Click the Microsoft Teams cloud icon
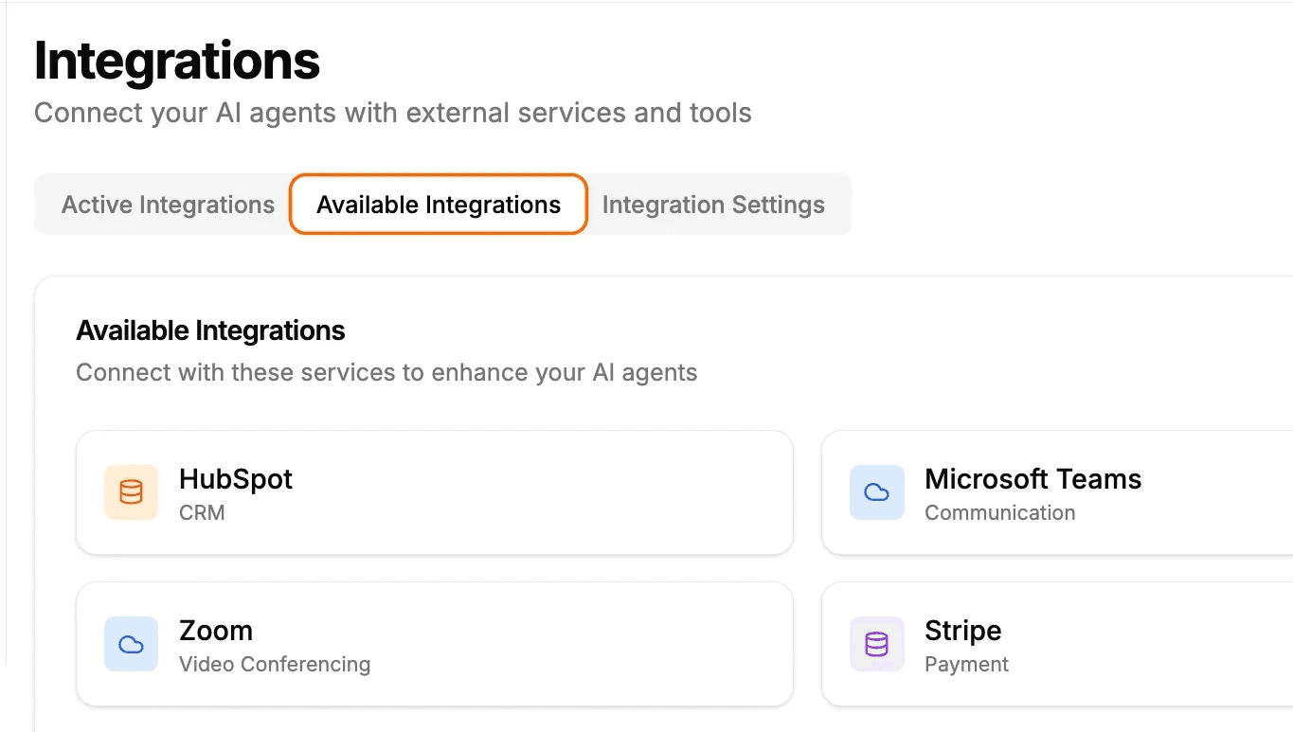This screenshot has height=732, width=1293. pyautogui.click(x=876, y=492)
